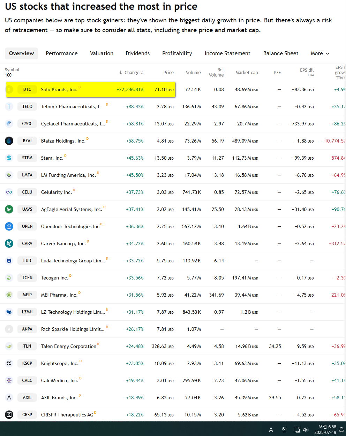Click the −733.97 USD EPS value
The image size is (346, 436).
pos(302,124)
